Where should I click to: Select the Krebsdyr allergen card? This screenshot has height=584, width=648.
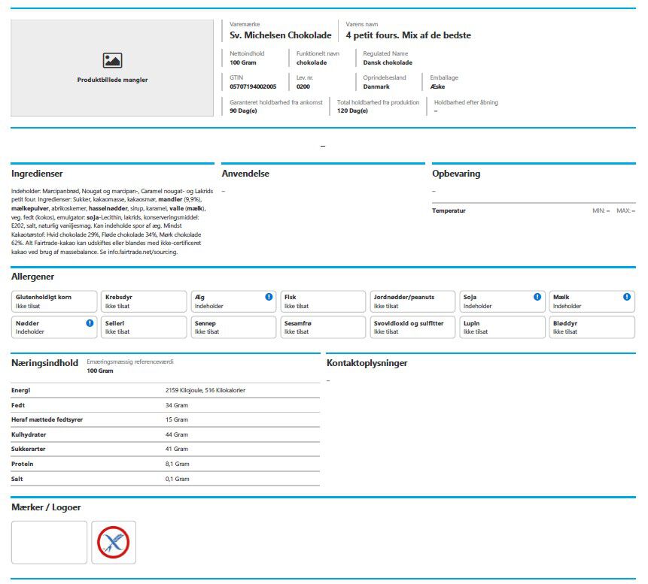click(144, 301)
